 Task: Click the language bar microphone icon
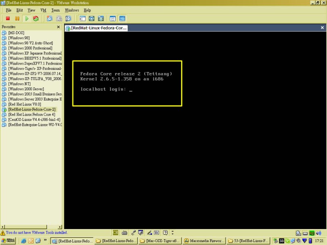[x=134, y=232]
